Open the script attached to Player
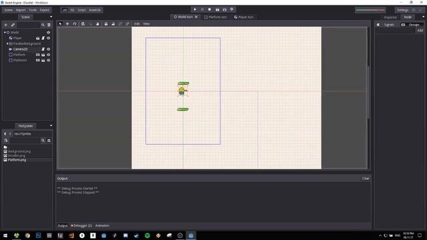Viewport: 427px width, 240px height. 43,38
